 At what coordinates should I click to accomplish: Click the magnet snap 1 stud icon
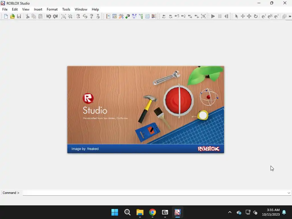point(264,16)
